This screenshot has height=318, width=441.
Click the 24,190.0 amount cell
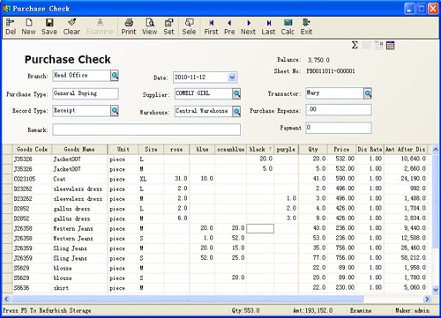pos(406,179)
